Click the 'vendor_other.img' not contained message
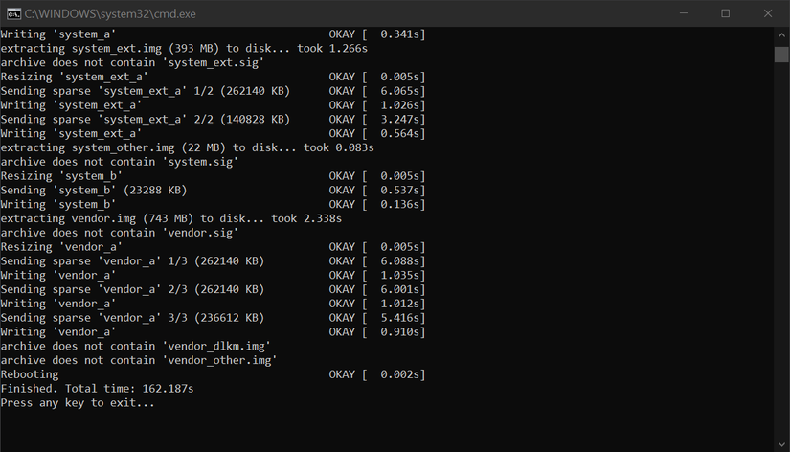790x452 pixels. (138, 360)
